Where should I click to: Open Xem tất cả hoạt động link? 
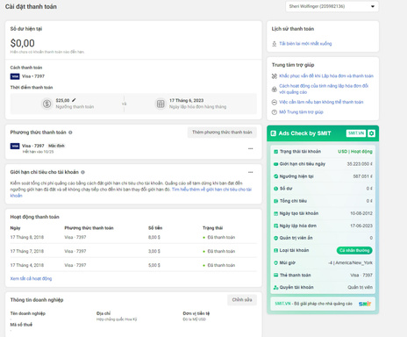click(x=31, y=278)
